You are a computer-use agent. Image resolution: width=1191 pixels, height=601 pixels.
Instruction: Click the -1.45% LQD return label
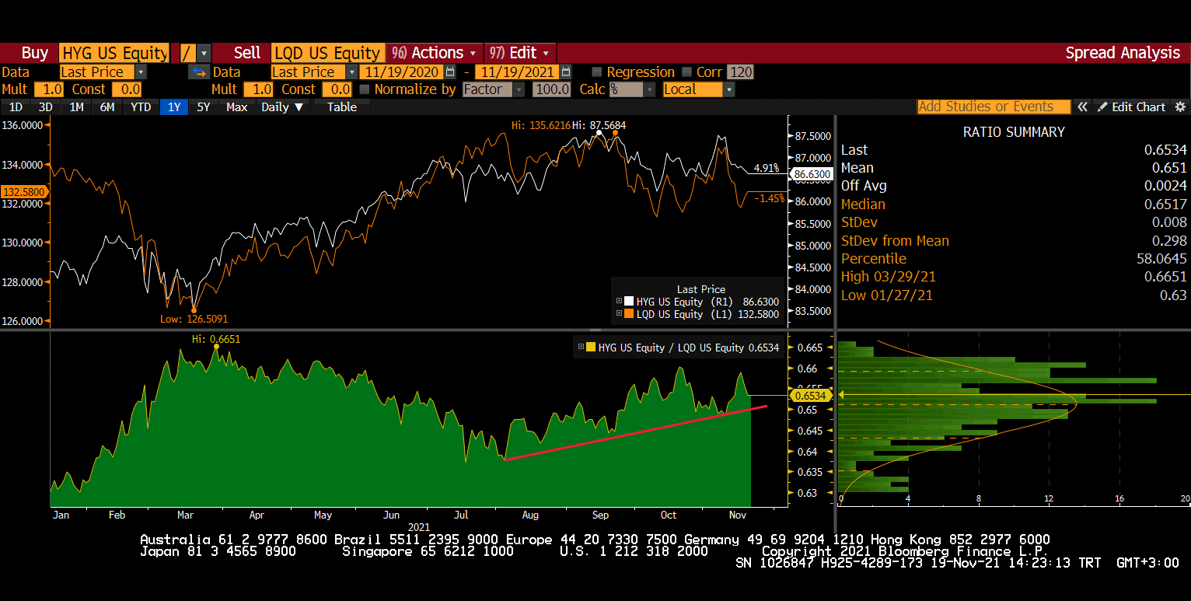click(770, 198)
